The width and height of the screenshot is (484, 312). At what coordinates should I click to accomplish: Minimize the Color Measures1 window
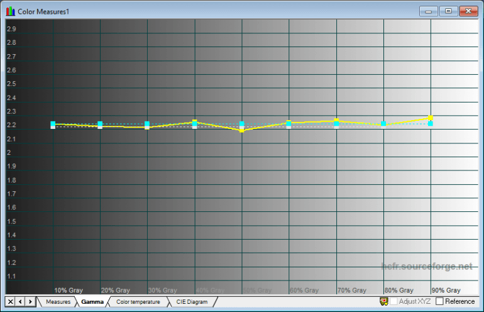coord(429,11)
